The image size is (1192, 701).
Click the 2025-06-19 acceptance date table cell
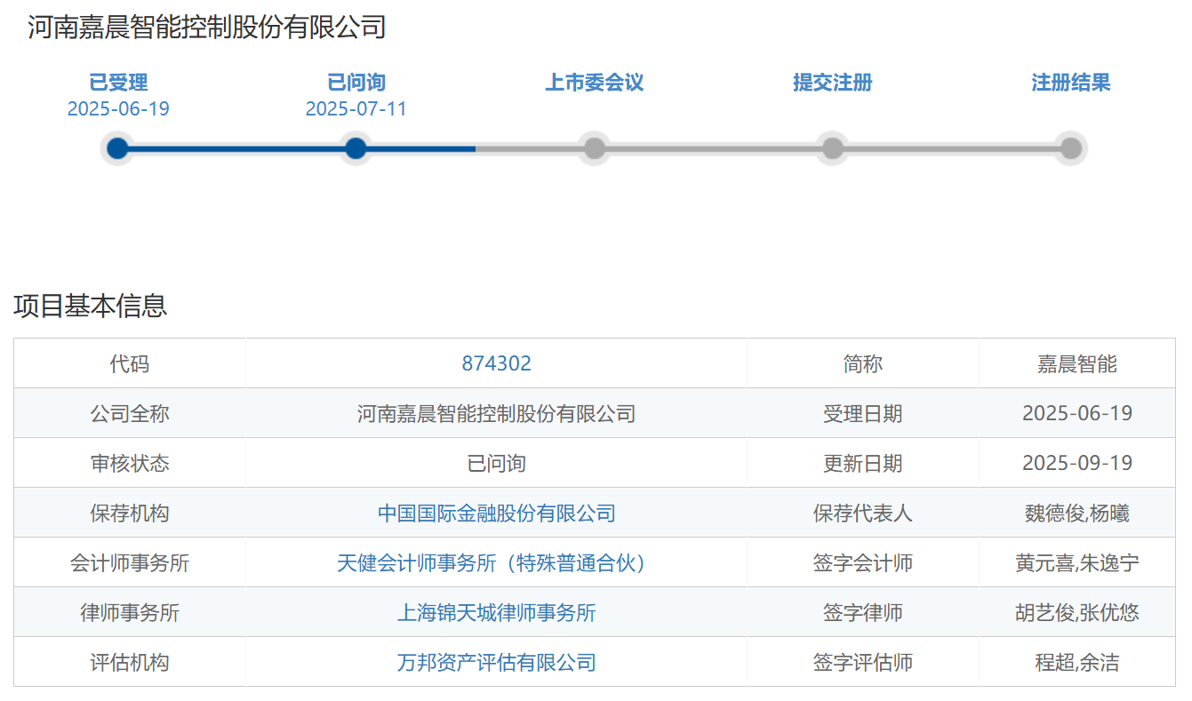tap(1077, 413)
